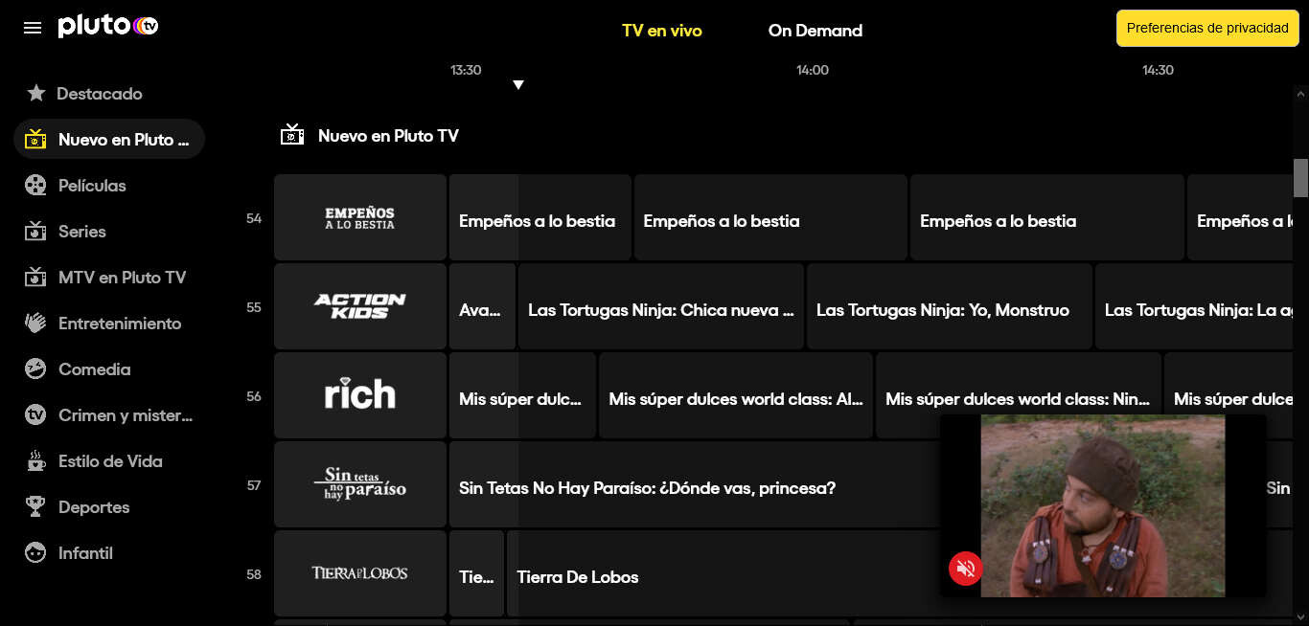1309x626 pixels.
Task: Click the current time marker arrow
Action: pyautogui.click(x=518, y=84)
